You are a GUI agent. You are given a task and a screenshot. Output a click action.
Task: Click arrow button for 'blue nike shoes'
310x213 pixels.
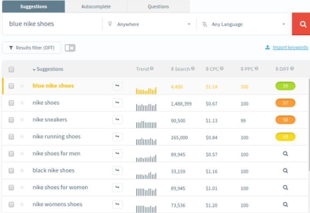pyautogui.click(x=118, y=86)
